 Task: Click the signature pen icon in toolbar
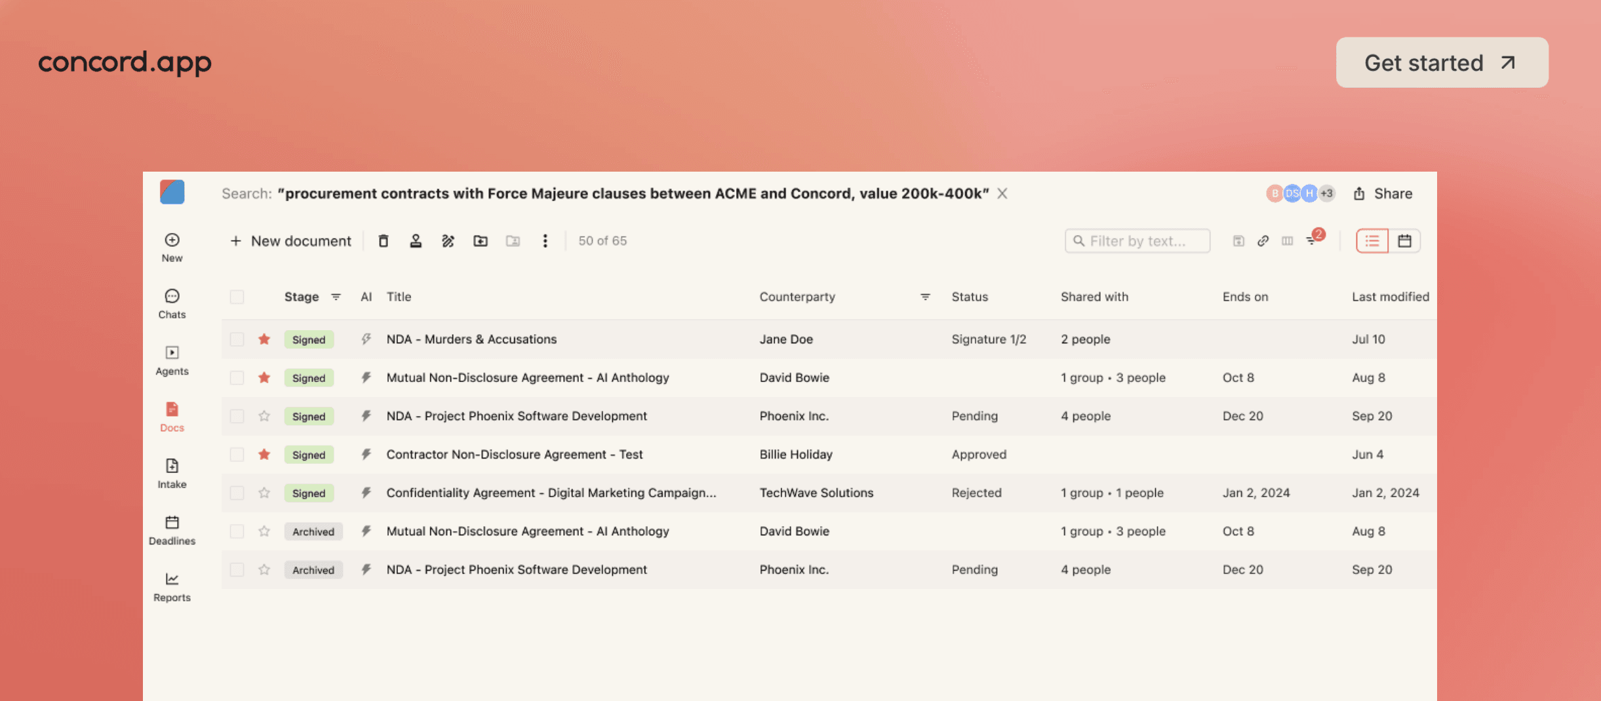[x=448, y=241]
